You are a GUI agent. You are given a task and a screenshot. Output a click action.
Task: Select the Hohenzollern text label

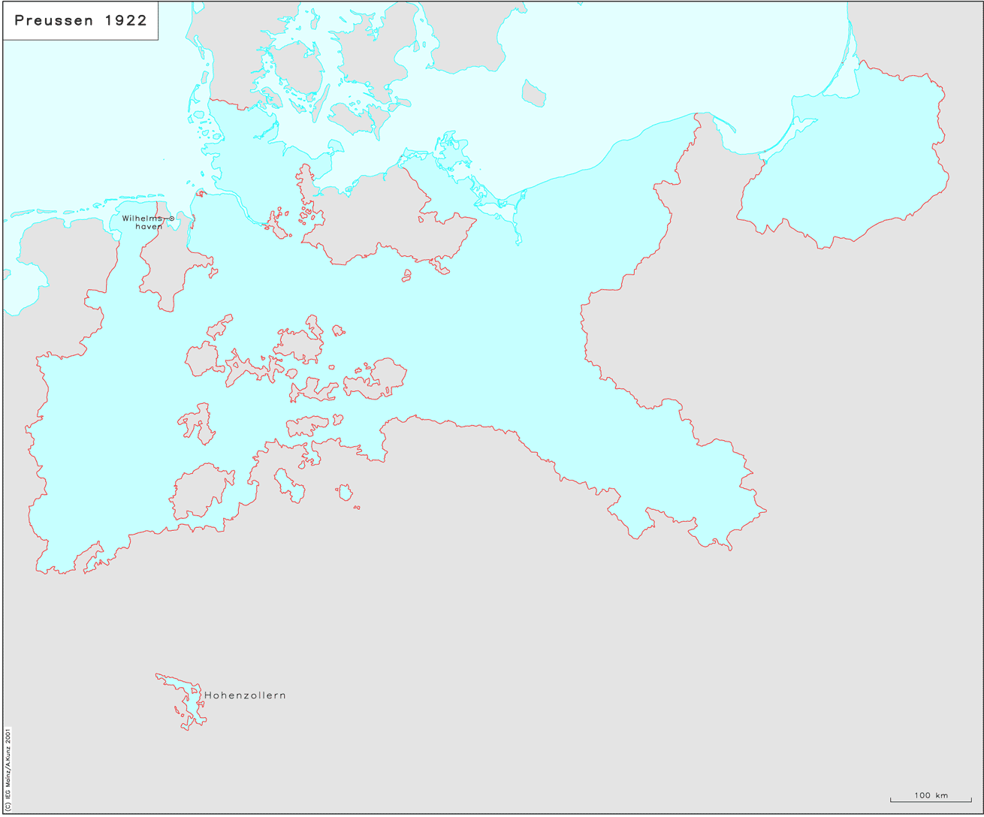click(245, 695)
